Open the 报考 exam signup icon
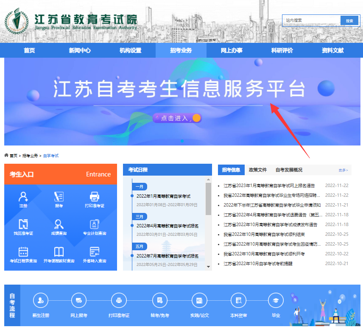363x330 pixels. click(59, 197)
